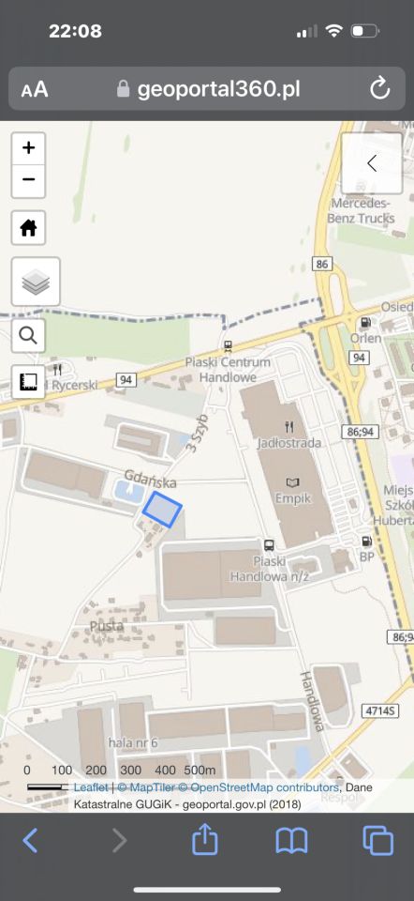Screen dimensions: 414x901
Task: Zoom in the map with plus button
Action: pyautogui.click(x=29, y=148)
